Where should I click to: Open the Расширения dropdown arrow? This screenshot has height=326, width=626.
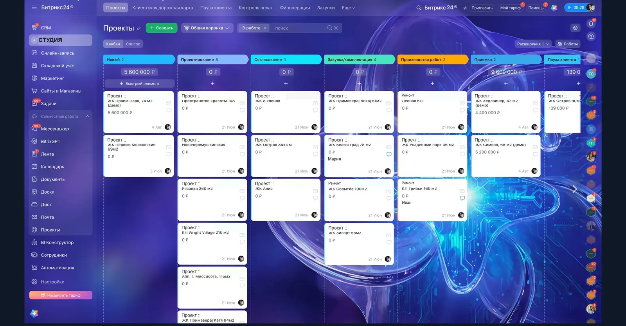tap(548, 44)
